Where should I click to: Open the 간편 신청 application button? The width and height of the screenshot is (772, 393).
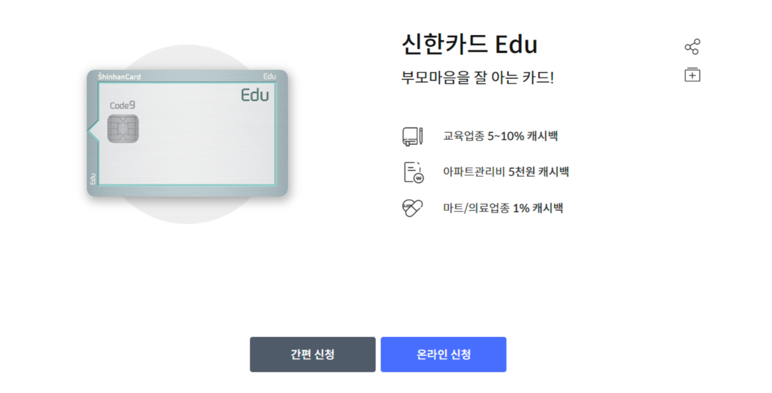click(x=312, y=354)
